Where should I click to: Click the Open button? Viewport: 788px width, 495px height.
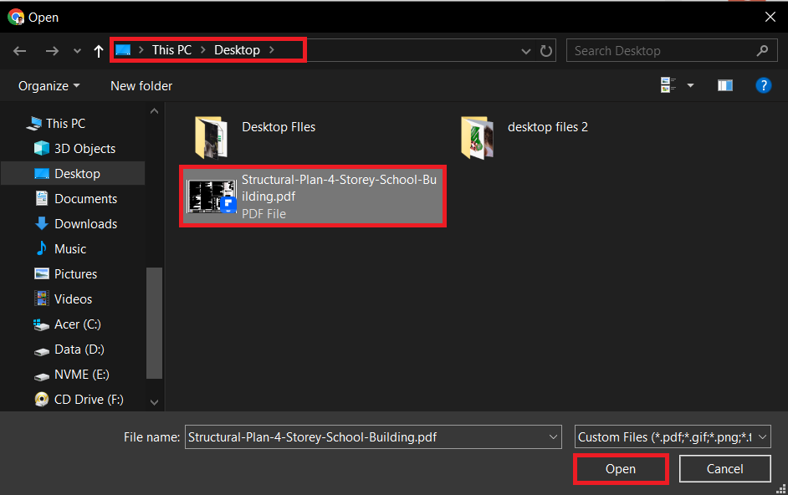coord(620,468)
